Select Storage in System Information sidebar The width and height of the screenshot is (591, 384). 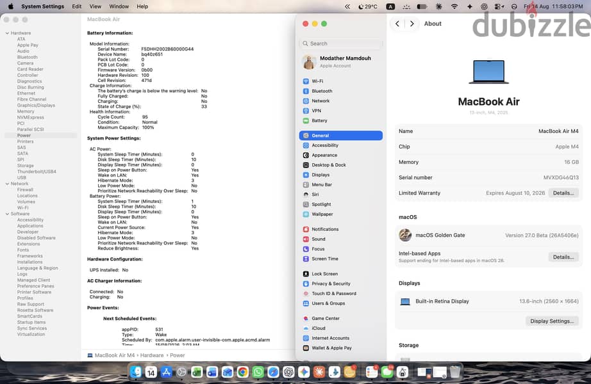pos(25,166)
